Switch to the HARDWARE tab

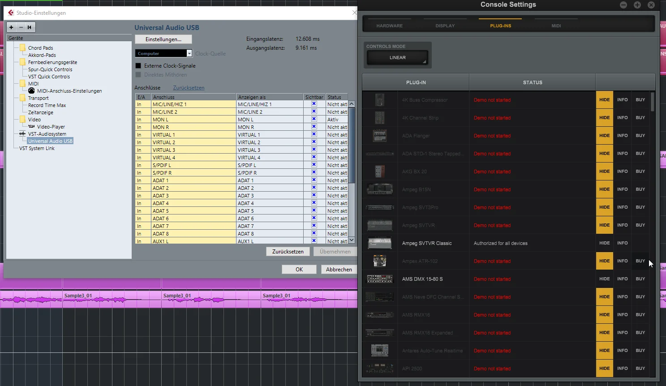(390, 26)
